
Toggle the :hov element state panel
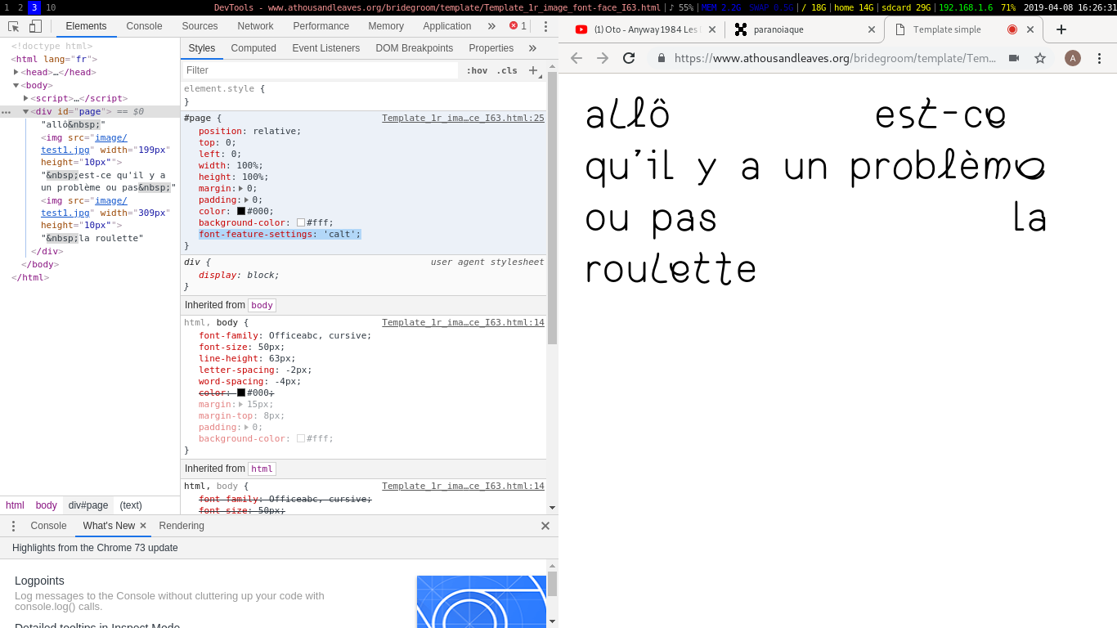pos(477,70)
